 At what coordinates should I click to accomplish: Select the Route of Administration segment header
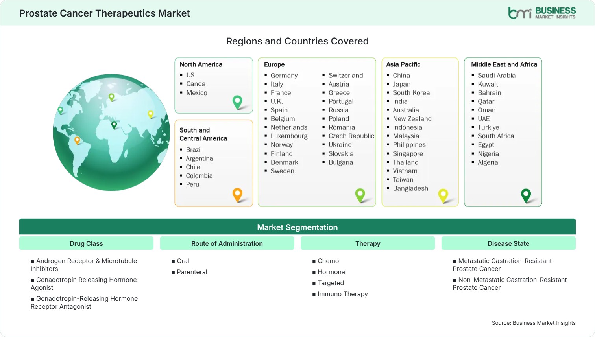[x=227, y=243]
